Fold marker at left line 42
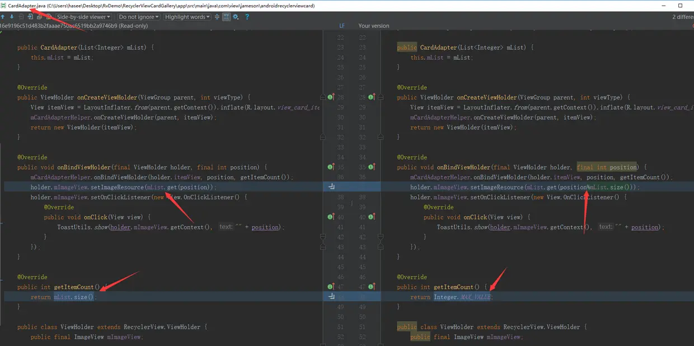The image size is (694, 346). (x=322, y=237)
